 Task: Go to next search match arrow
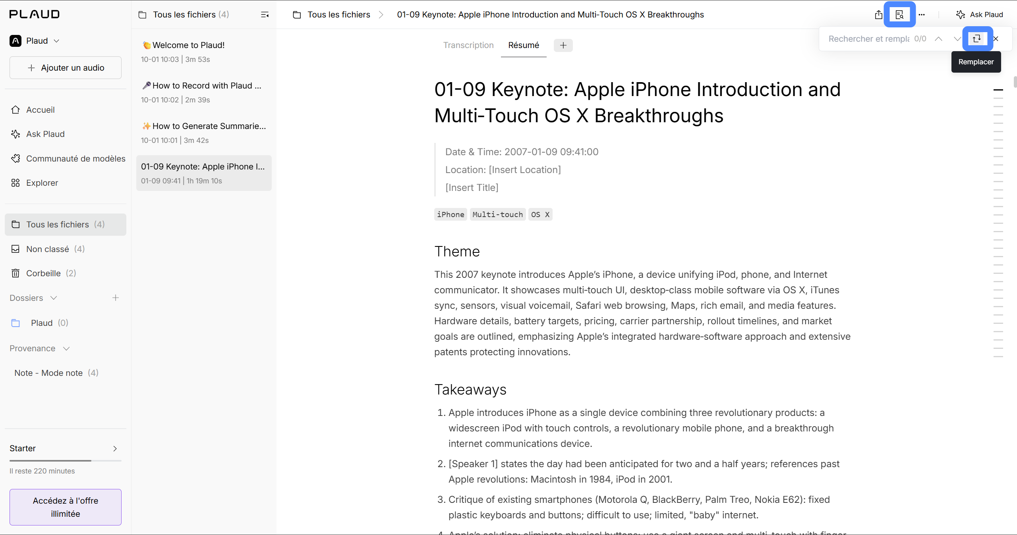click(x=957, y=39)
